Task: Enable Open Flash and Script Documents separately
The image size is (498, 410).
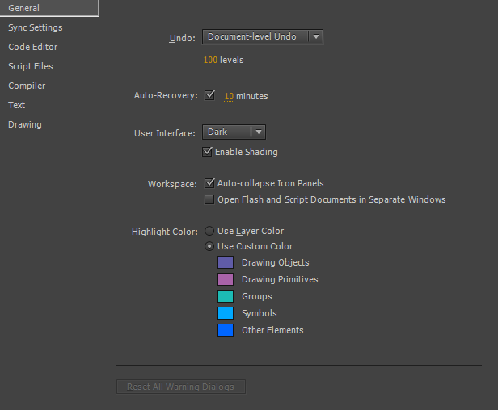Action: (x=210, y=199)
